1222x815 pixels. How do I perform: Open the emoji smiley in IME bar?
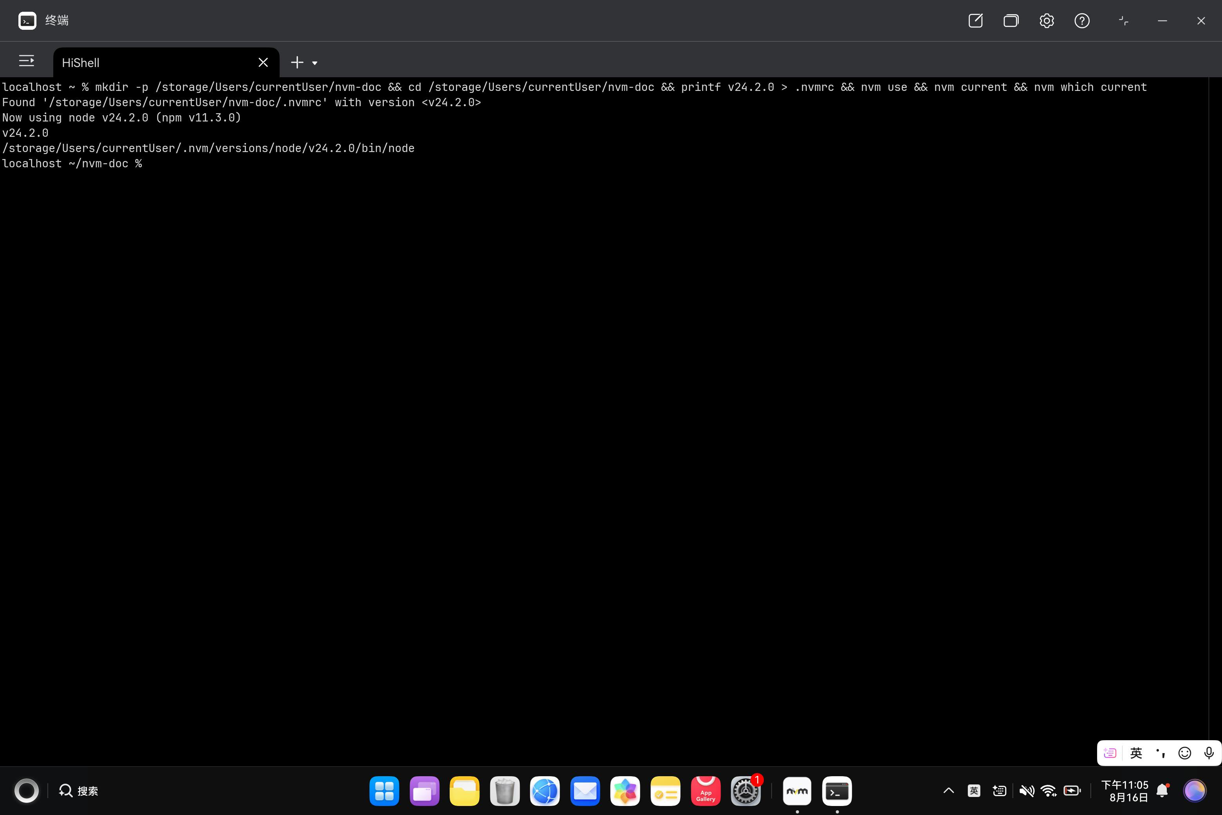pos(1184,753)
